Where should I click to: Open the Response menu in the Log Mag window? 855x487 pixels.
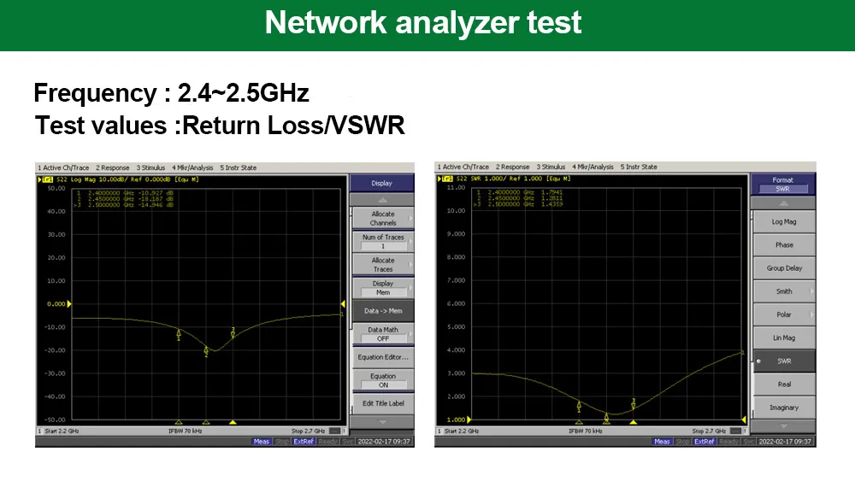(112, 167)
